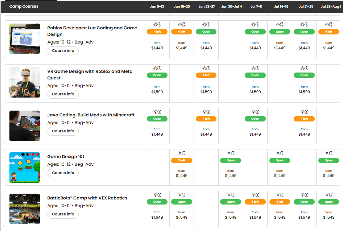Click sun-moon icon for Roblox Developer Jul 28-Aug 1
The image size is (343, 231).
[x=328, y=25]
